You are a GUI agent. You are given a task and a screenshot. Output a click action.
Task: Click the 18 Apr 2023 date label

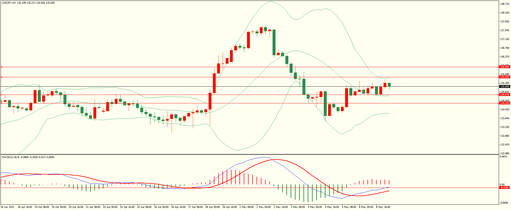7,207
